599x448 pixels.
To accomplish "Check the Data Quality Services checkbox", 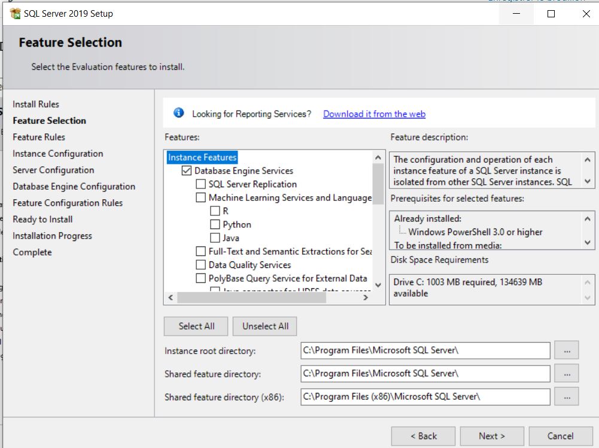I will [x=200, y=265].
